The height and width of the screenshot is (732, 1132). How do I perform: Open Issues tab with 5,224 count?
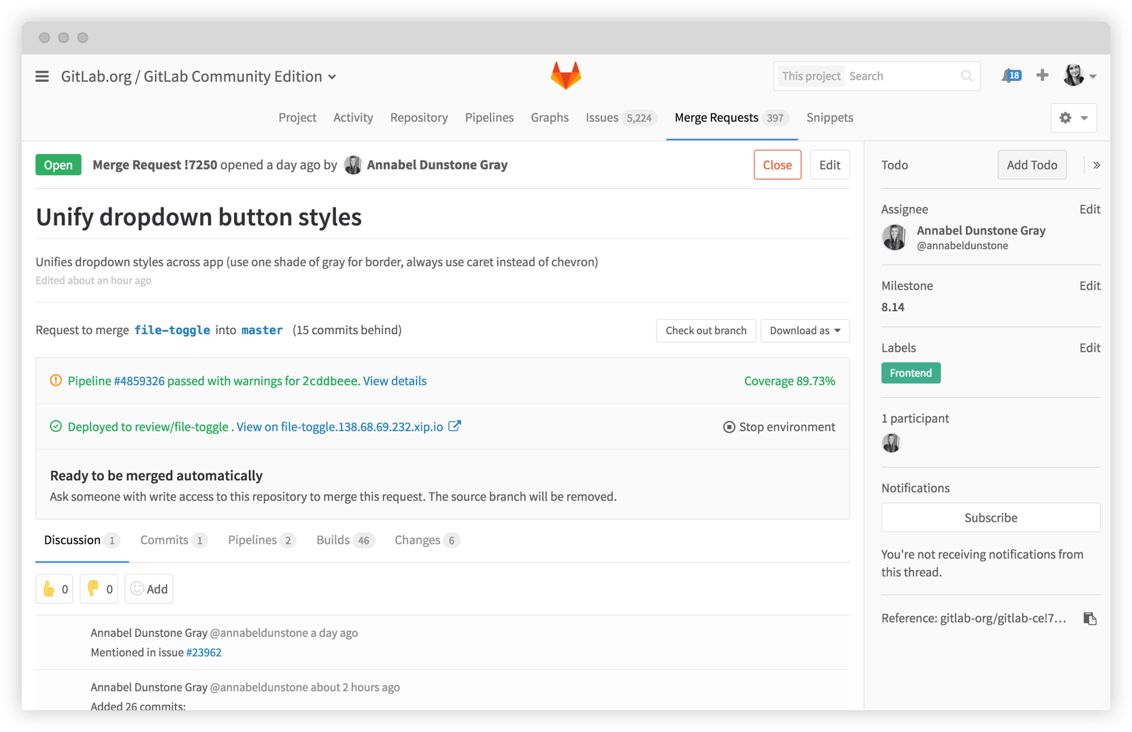621,118
